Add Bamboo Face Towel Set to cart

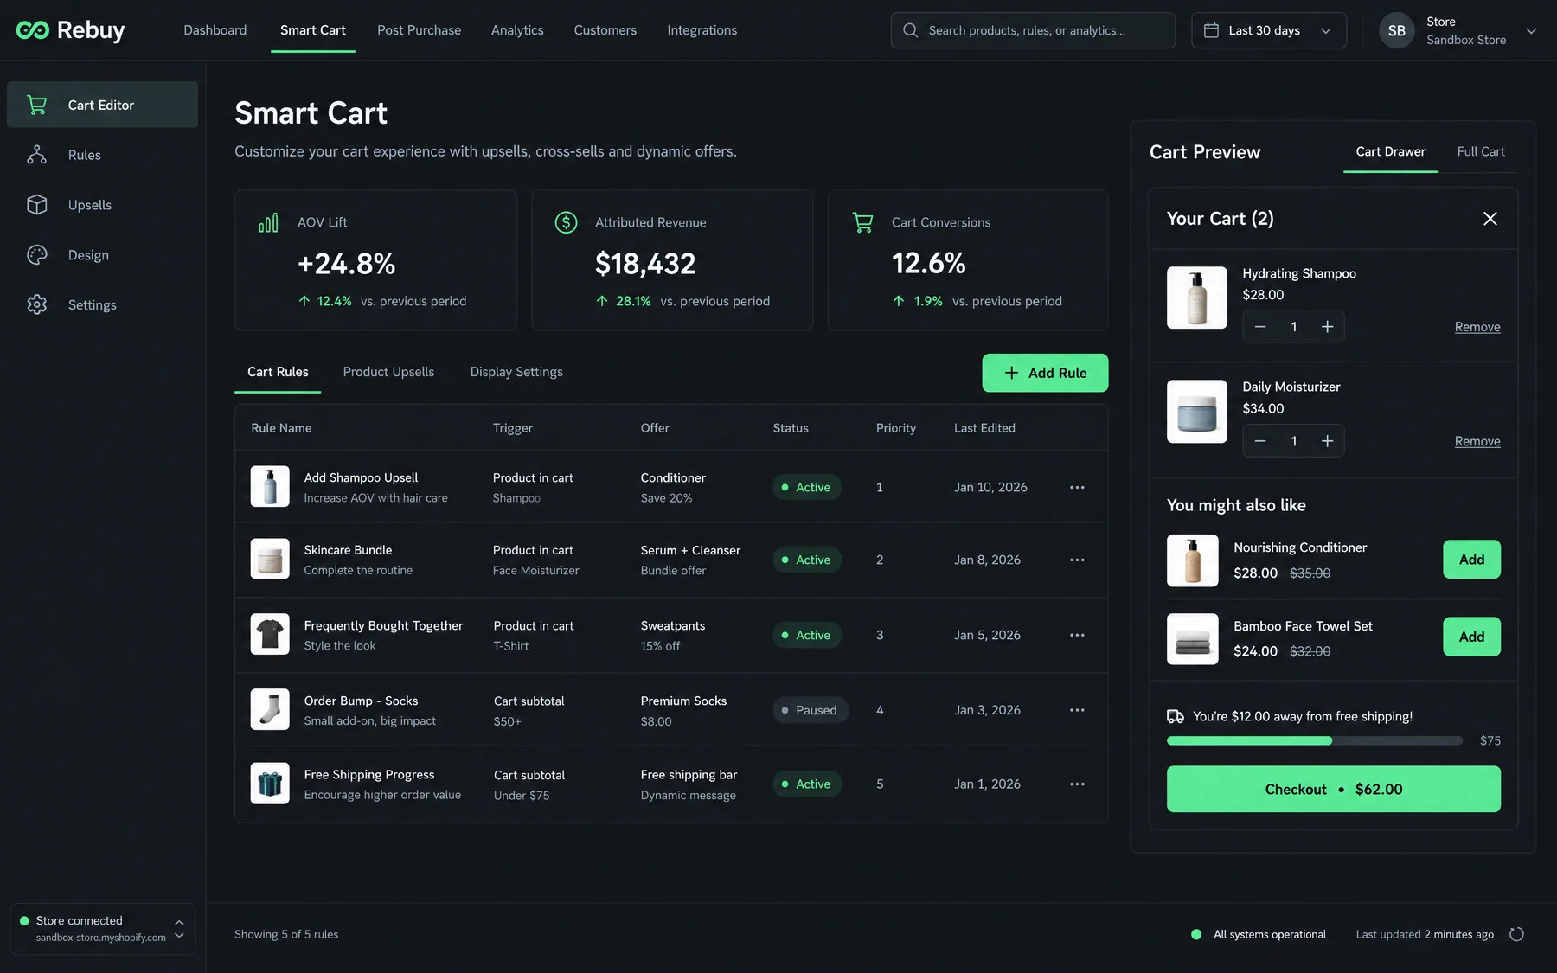coord(1471,637)
